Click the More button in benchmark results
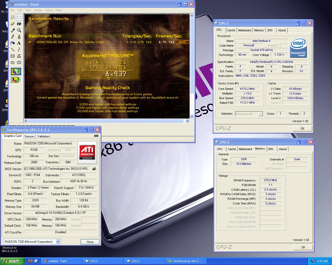 (182, 42)
